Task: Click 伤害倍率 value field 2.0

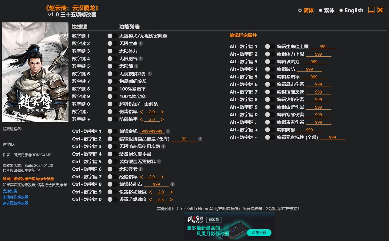Action: 152,112
